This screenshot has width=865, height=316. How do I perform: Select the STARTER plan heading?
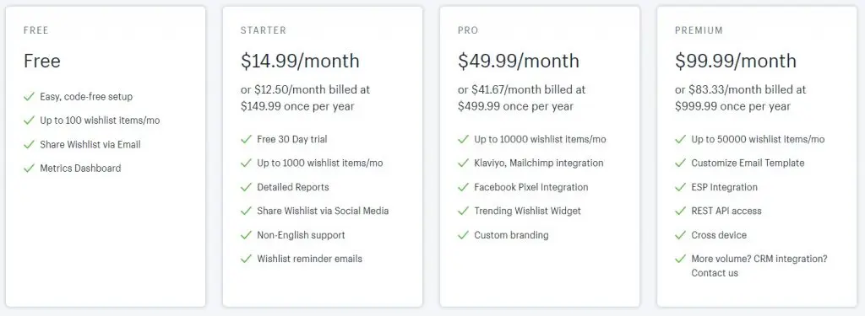point(264,30)
